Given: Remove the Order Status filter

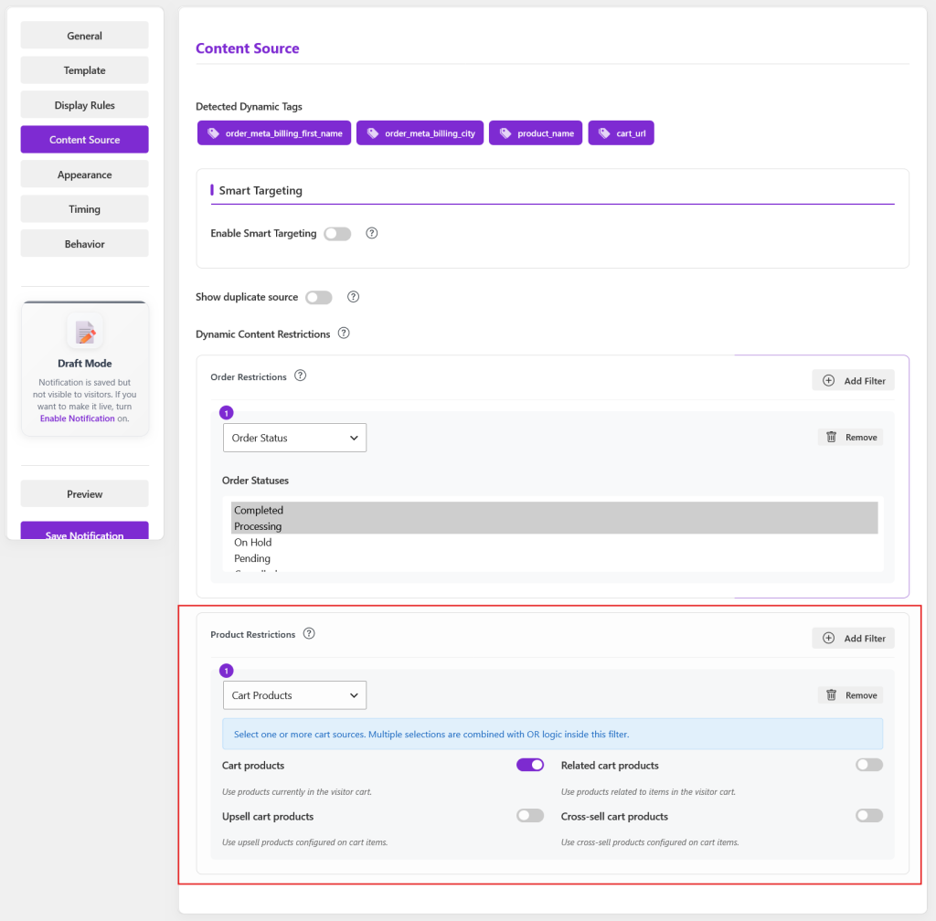Looking at the screenshot, I should (x=851, y=438).
